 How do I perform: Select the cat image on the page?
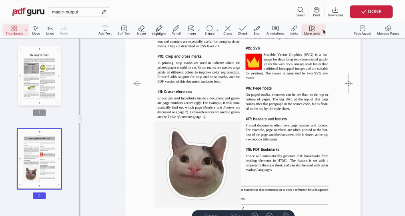(198, 164)
